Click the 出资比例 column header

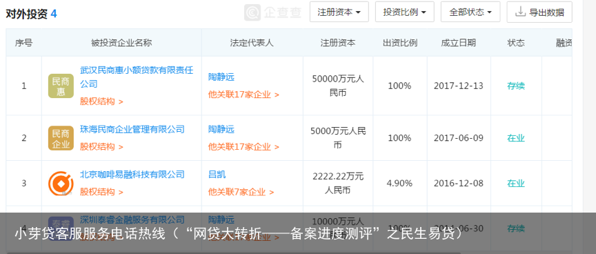click(x=400, y=43)
